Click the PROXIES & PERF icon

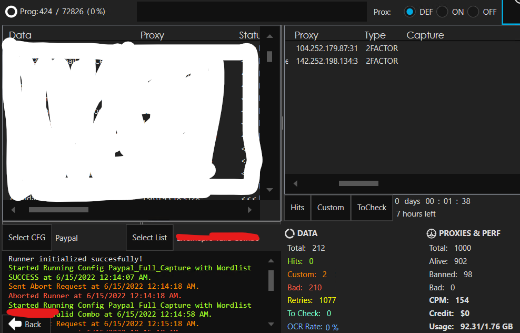coord(431,233)
